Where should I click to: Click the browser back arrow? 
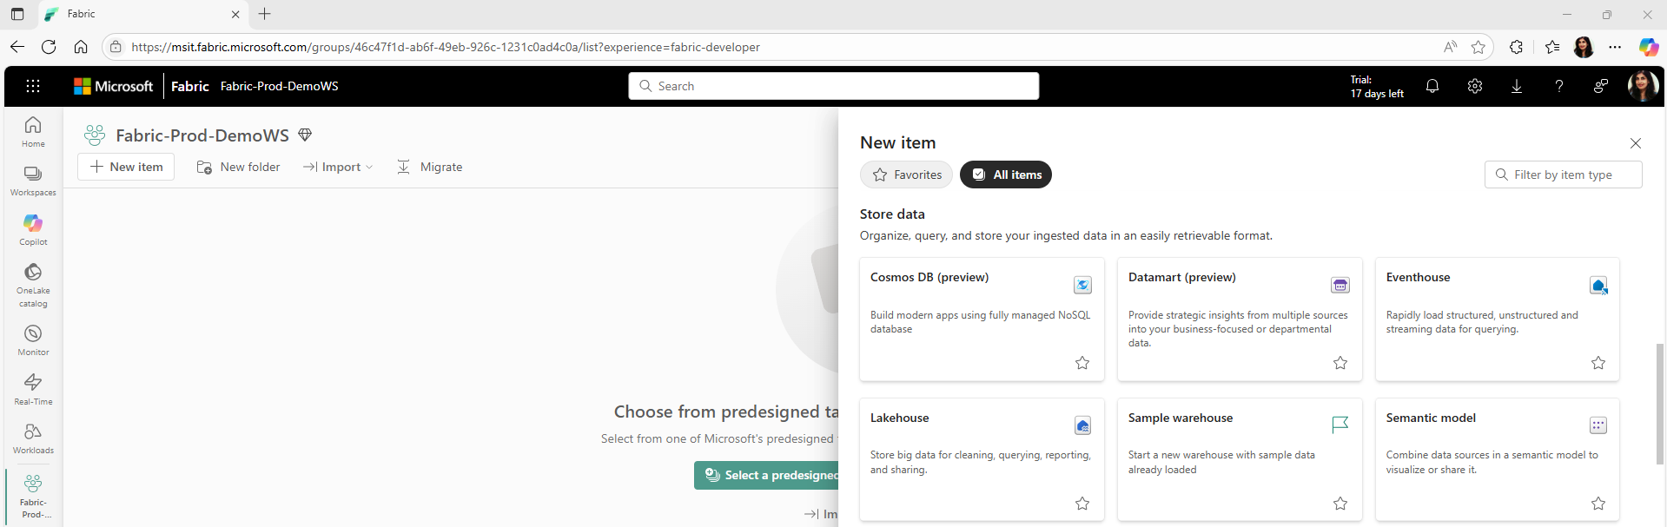click(x=17, y=47)
